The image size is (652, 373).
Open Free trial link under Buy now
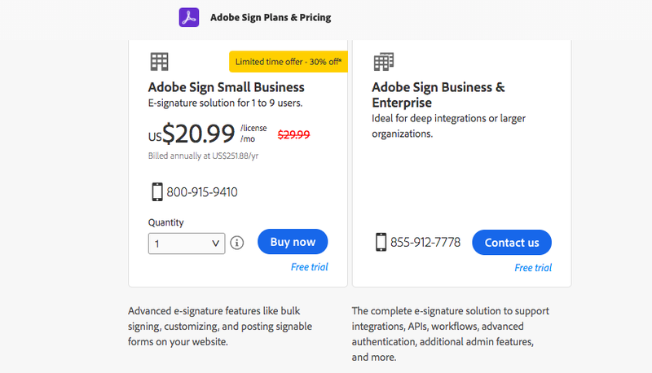pyautogui.click(x=310, y=266)
